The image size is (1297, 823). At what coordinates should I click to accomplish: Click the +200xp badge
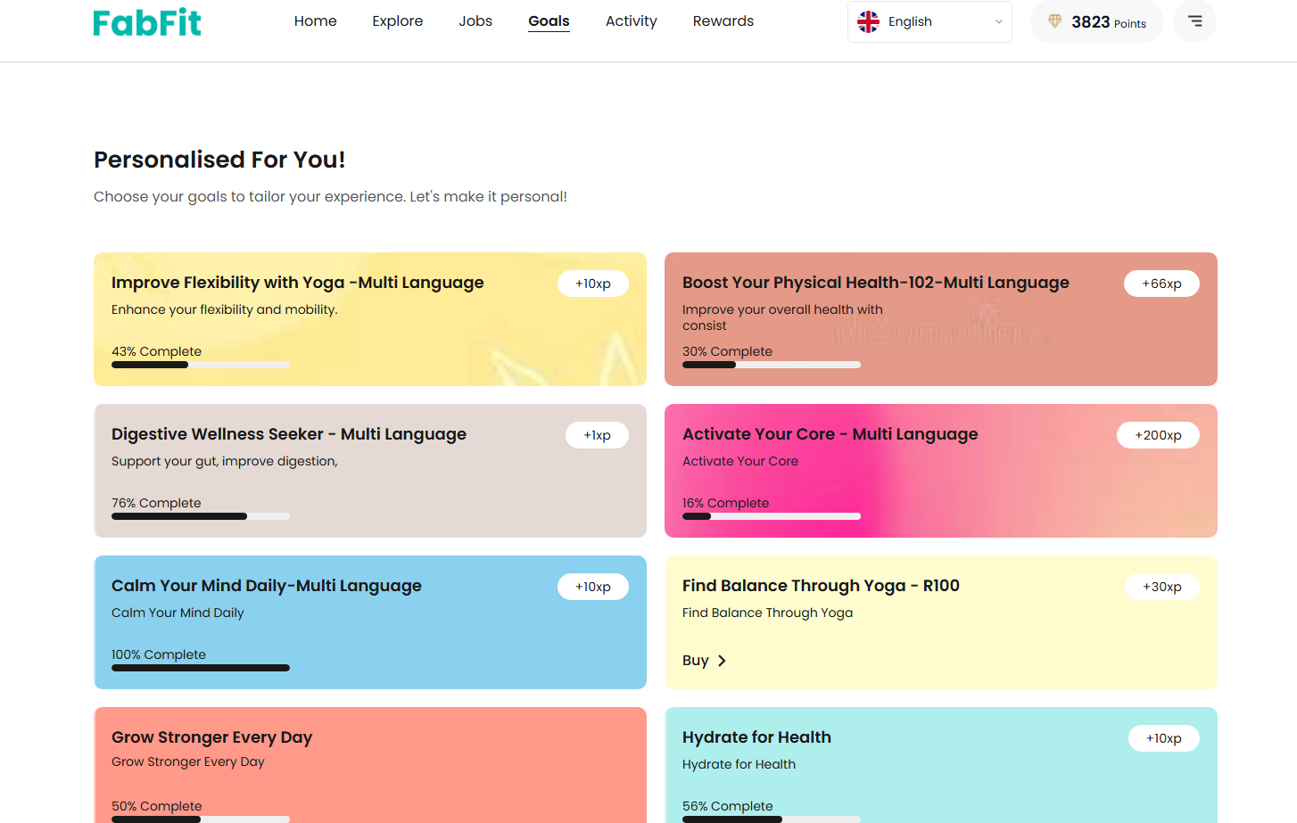point(1158,435)
